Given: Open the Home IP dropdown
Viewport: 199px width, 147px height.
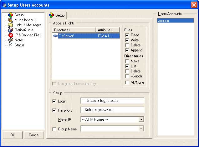Looking at the screenshot, I should pos(141,119).
